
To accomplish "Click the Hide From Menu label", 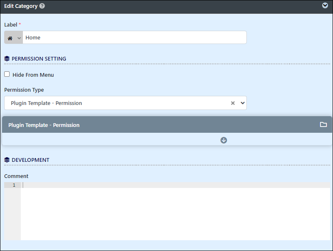I will pyautogui.click(x=33, y=75).
